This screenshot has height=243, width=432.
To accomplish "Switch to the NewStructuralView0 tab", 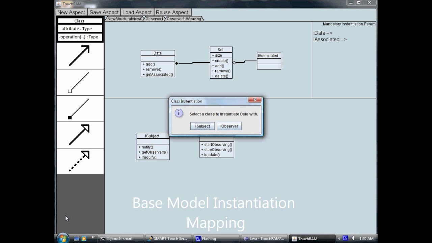I will [125, 19].
